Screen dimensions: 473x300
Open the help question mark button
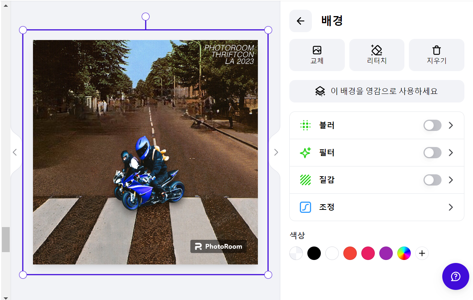(456, 276)
